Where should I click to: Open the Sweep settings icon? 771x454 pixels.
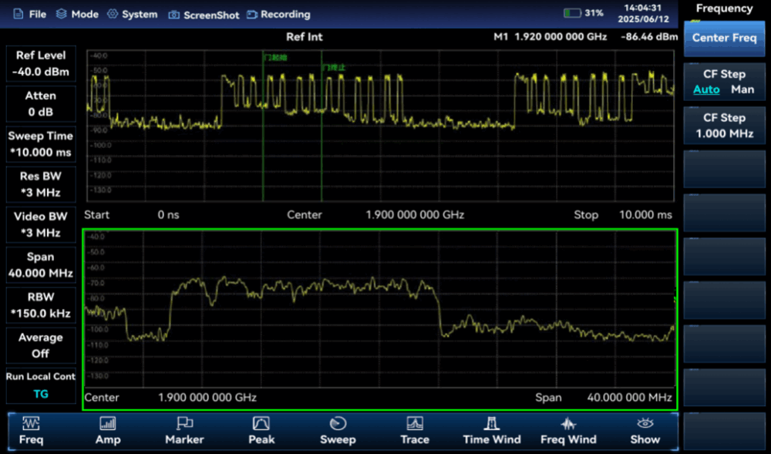pyautogui.click(x=338, y=423)
